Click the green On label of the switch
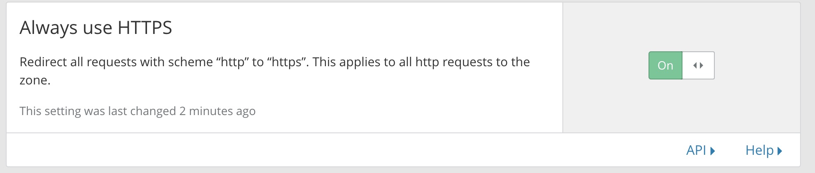 click(665, 65)
